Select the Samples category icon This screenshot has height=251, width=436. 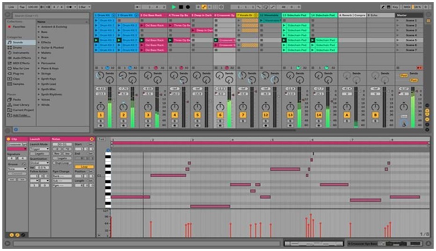point(10,84)
